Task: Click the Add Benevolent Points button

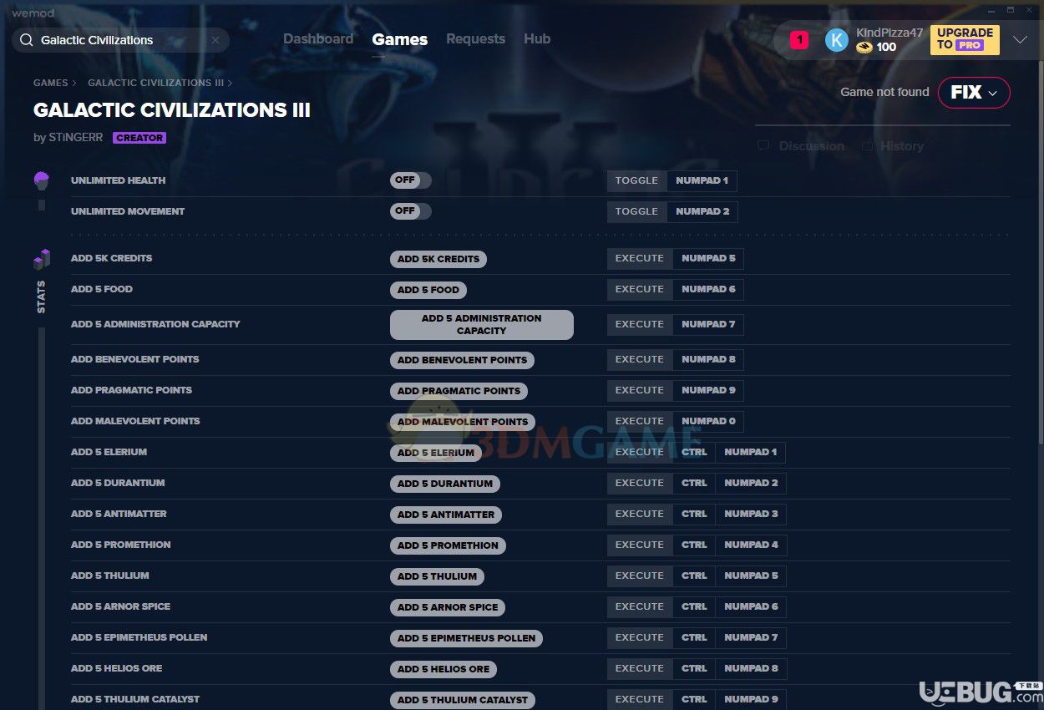Action: pos(462,360)
